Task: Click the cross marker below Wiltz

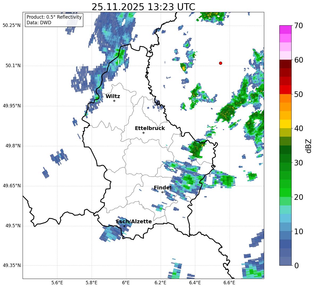Action: (x=114, y=101)
